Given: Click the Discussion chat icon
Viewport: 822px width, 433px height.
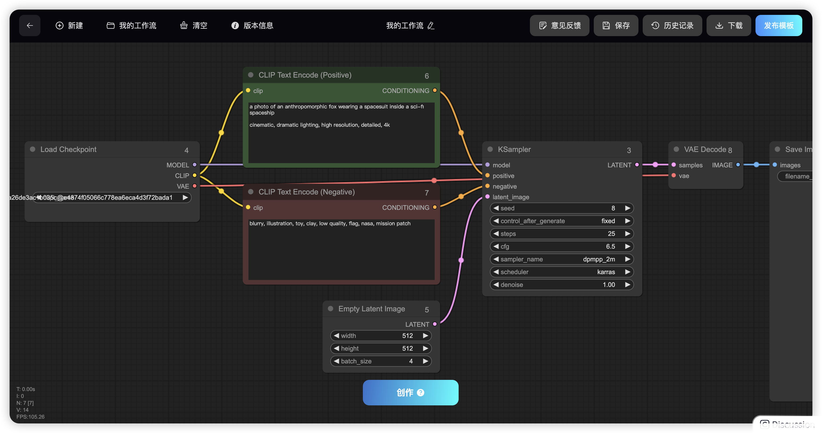Looking at the screenshot, I should coord(765,424).
